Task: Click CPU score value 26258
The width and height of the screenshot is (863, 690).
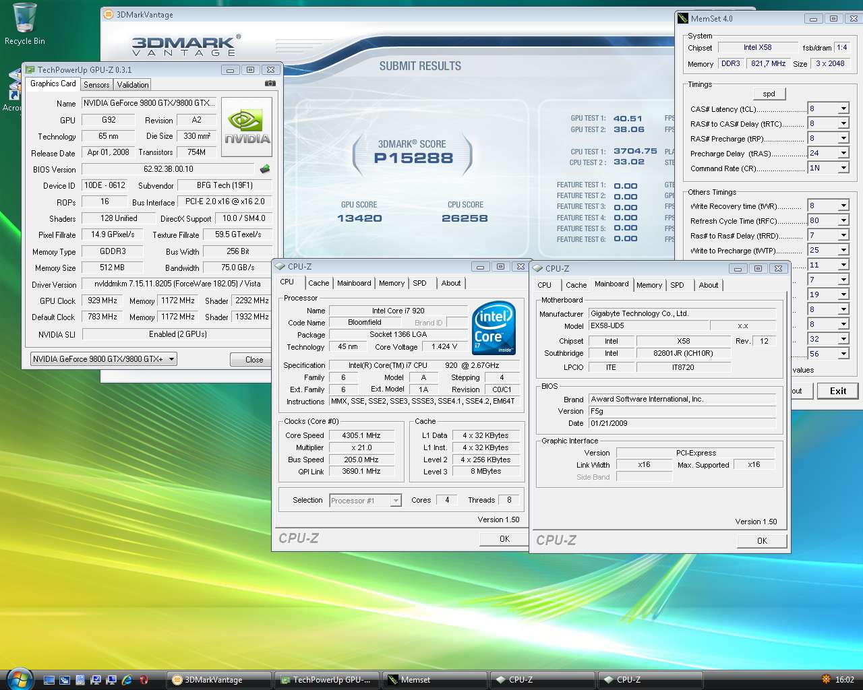Action: click(x=465, y=218)
